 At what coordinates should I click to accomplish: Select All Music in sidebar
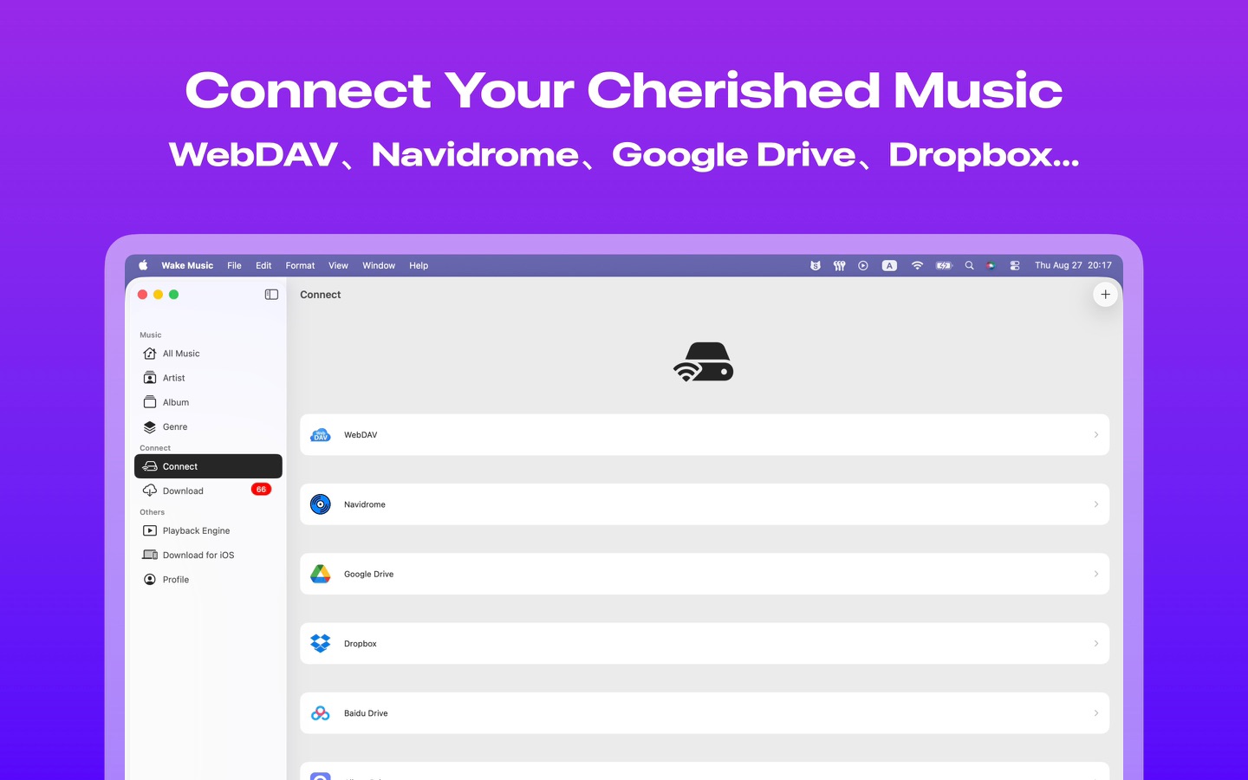pyautogui.click(x=208, y=354)
